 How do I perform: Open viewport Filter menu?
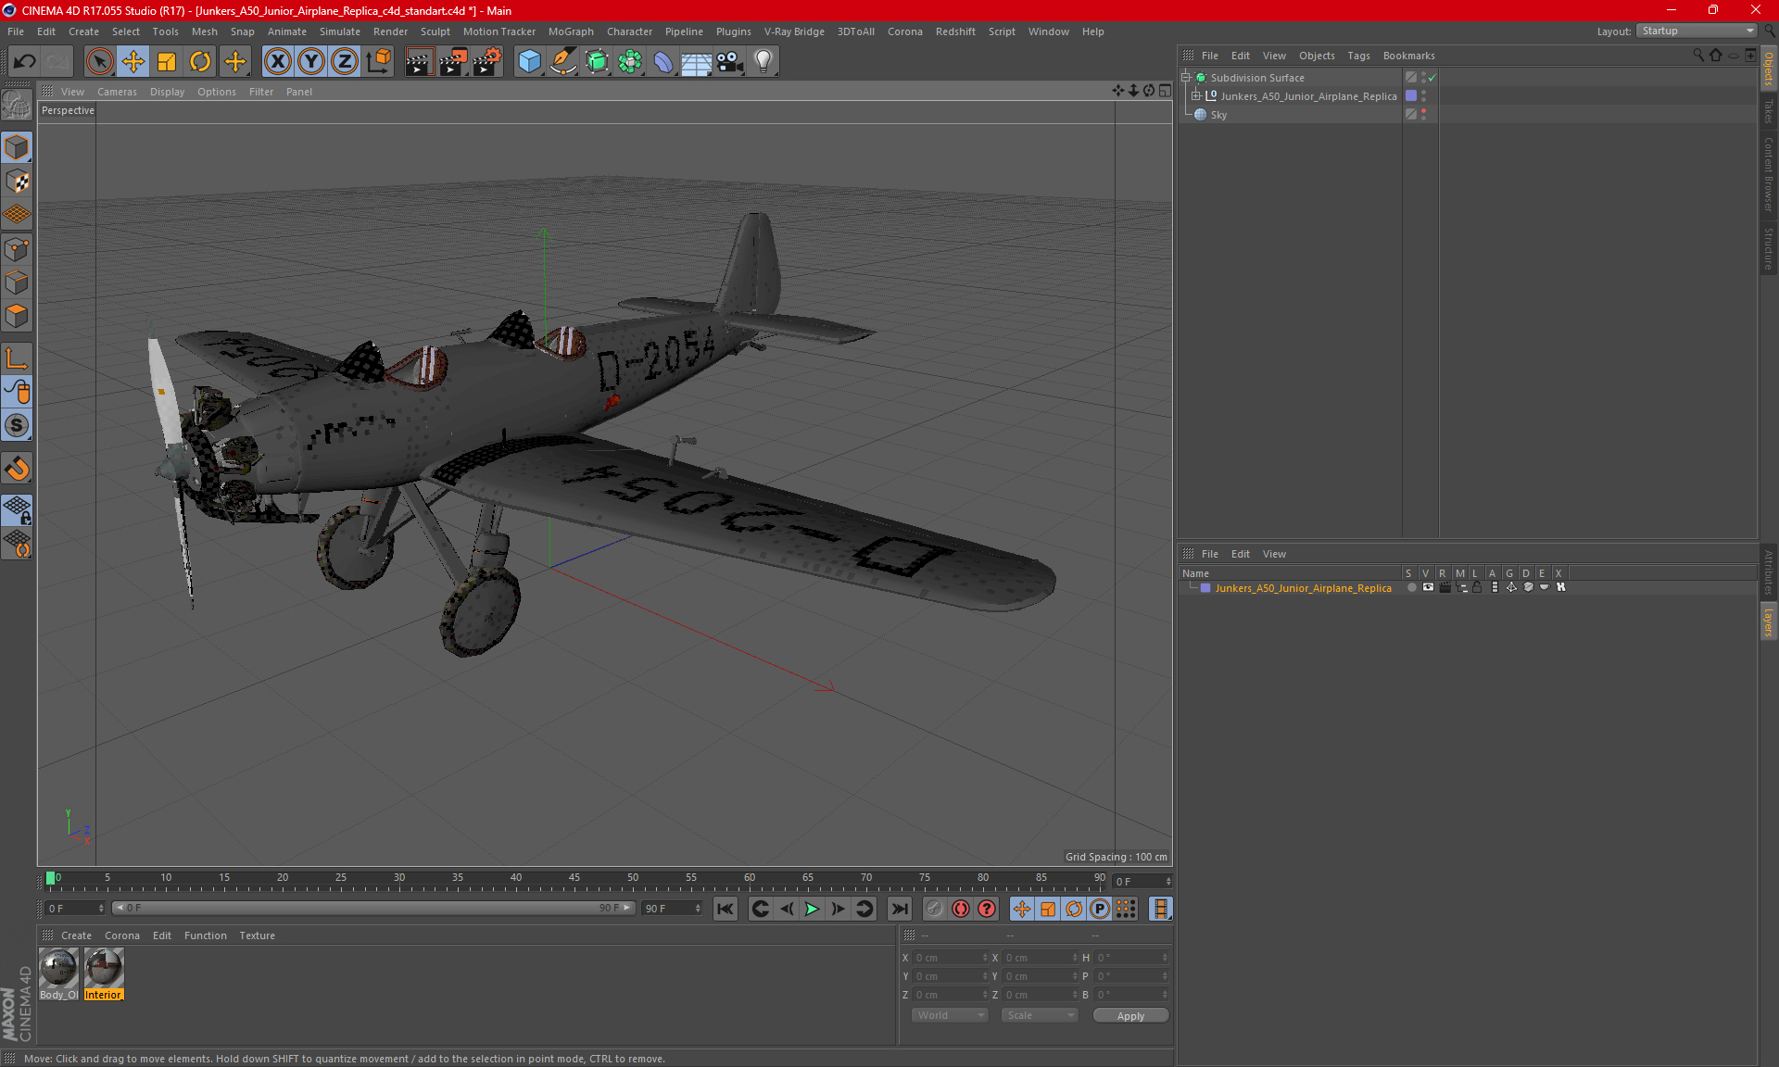point(261,92)
